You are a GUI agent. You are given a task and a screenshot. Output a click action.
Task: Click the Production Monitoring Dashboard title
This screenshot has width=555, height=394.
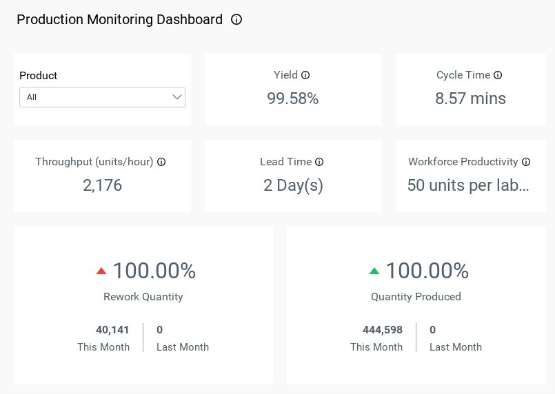click(x=120, y=19)
